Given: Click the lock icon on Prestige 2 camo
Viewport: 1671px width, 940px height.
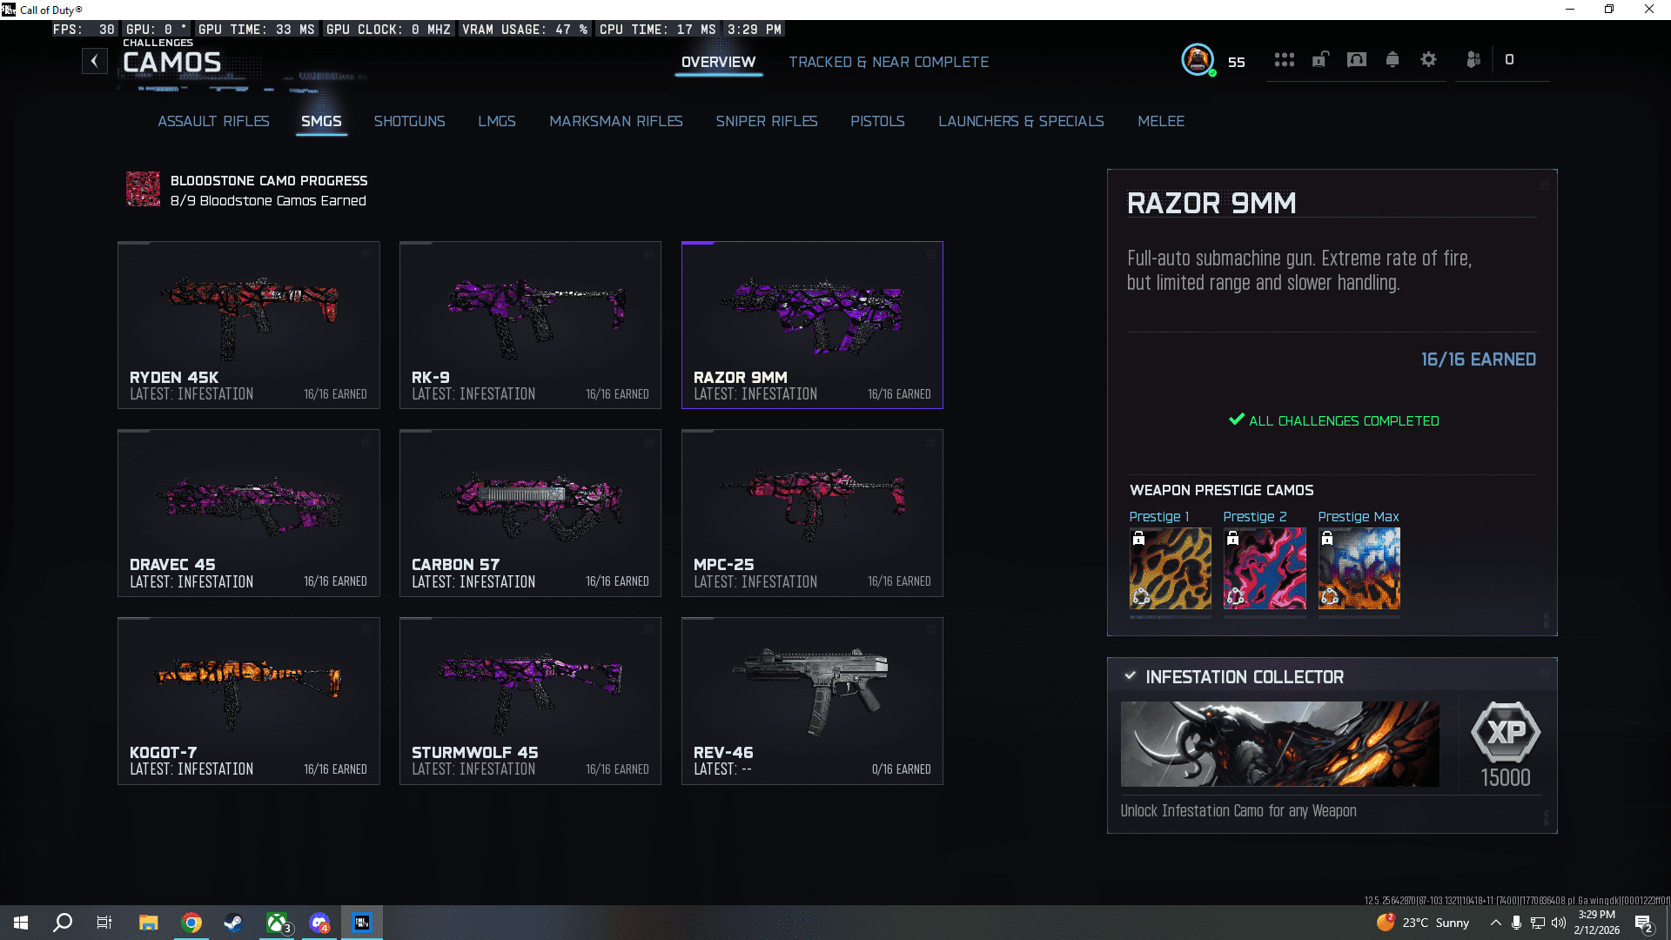Looking at the screenshot, I should pyautogui.click(x=1232, y=539).
